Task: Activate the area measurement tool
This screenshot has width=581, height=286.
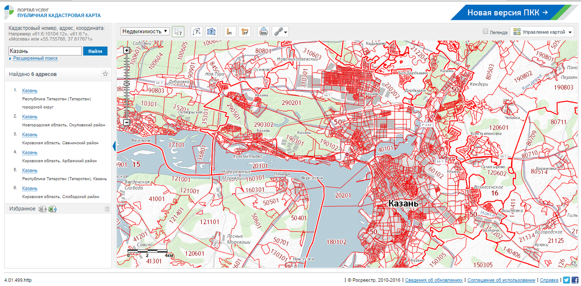Action: (x=244, y=31)
